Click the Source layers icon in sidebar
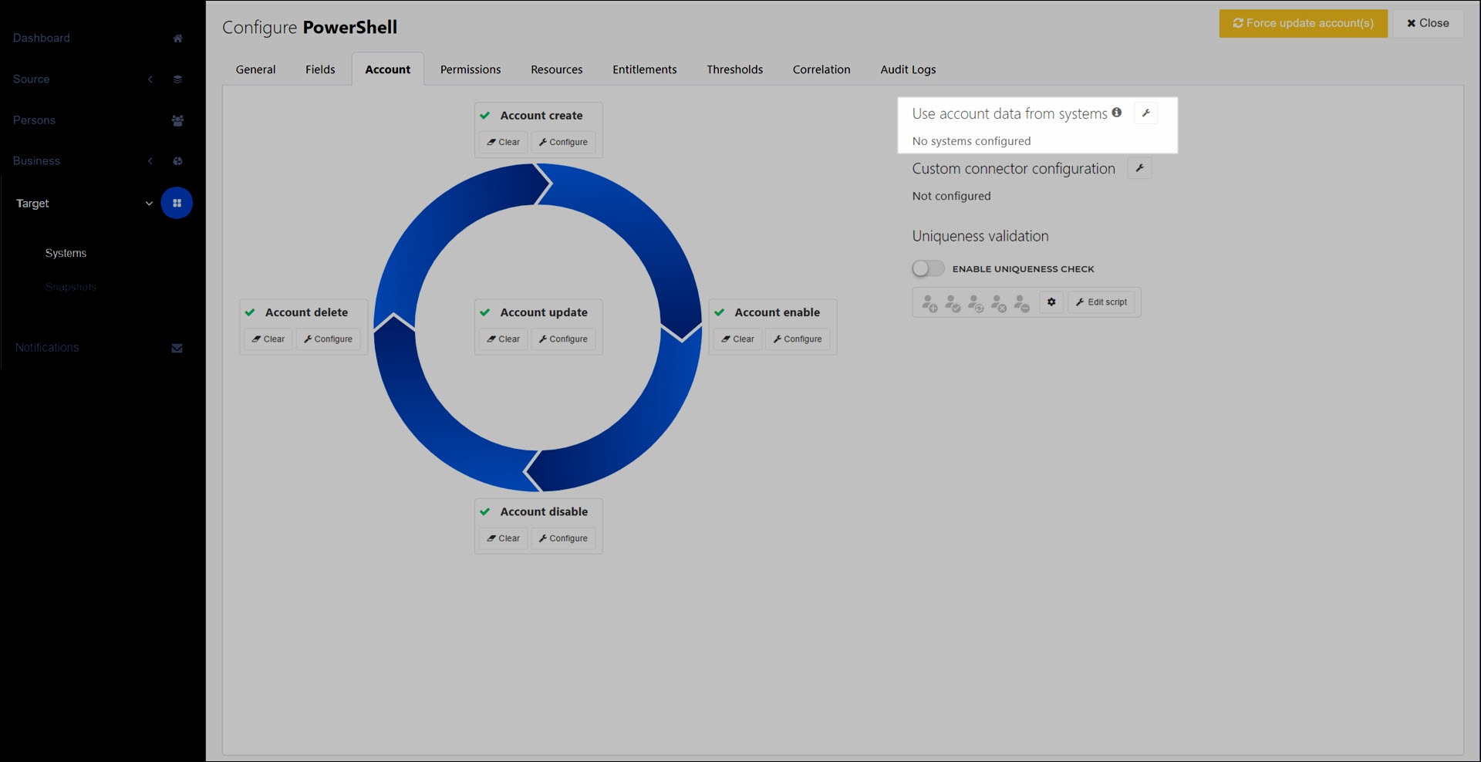The width and height of the screenshot is (1481, 762). 177,79
